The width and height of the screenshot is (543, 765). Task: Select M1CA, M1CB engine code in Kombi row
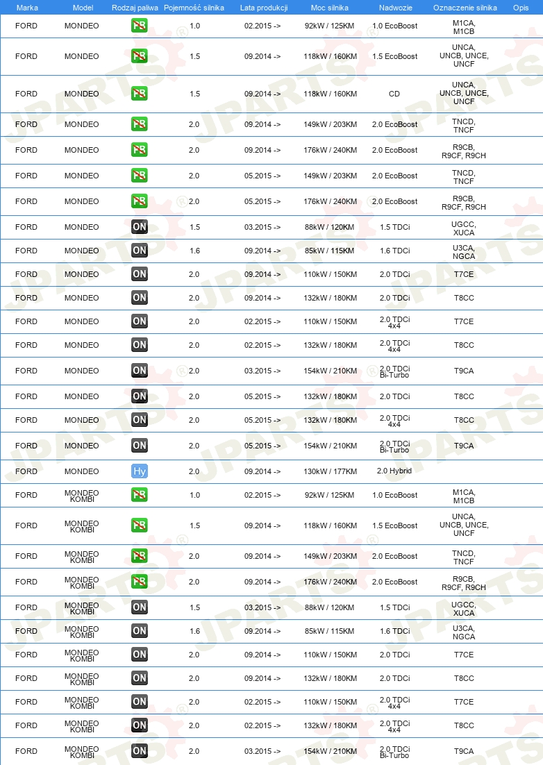[463, 496]
